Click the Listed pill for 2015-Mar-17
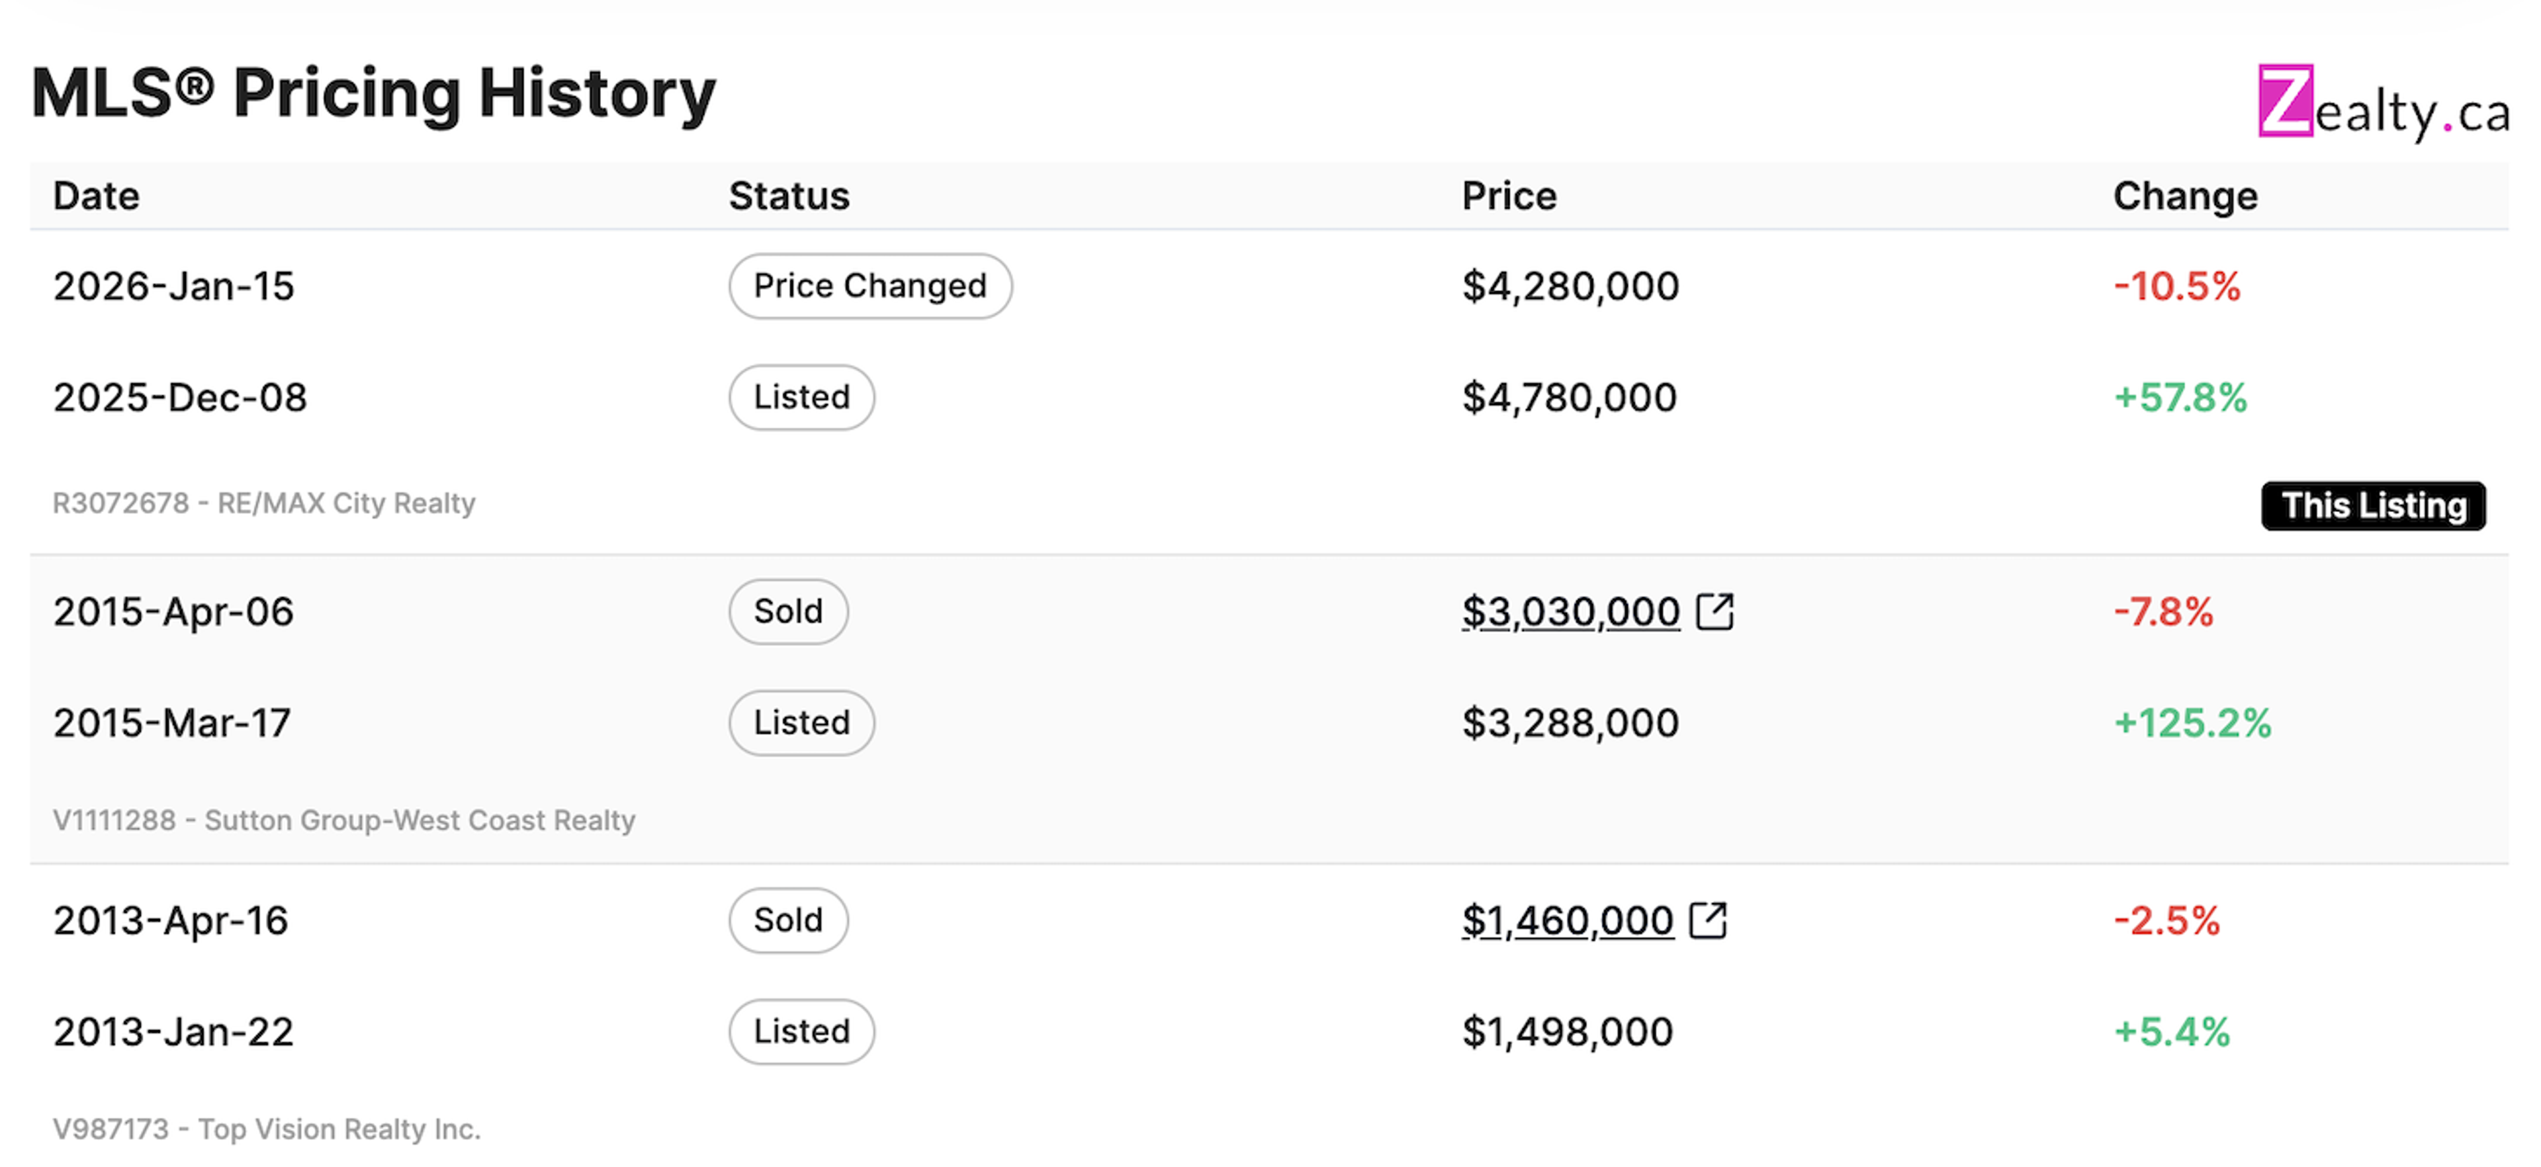This screenshot has width=2541, height=1167. 801,723
